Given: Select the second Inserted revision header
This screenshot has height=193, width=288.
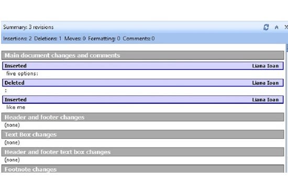Looking at the screenshot, I should click(143, 100).
